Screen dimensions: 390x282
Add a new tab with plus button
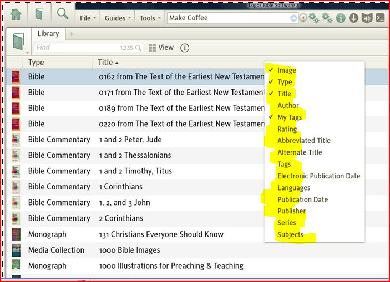(72, 34)
